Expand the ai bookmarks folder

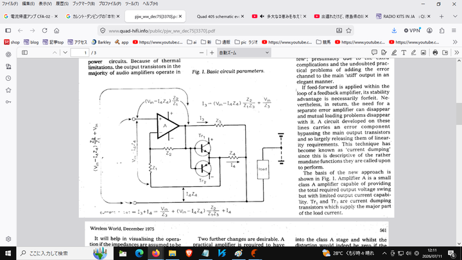tap(192, 42)
